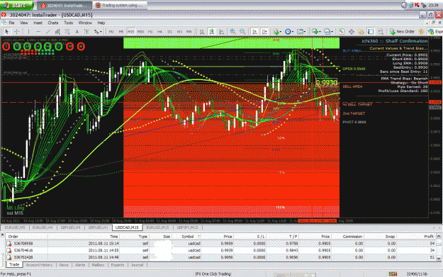This screenshot has width=443, height=277.
Task: Open the Data Window crosshair icon
Action: pyautogui.click(x=352, y=32)
